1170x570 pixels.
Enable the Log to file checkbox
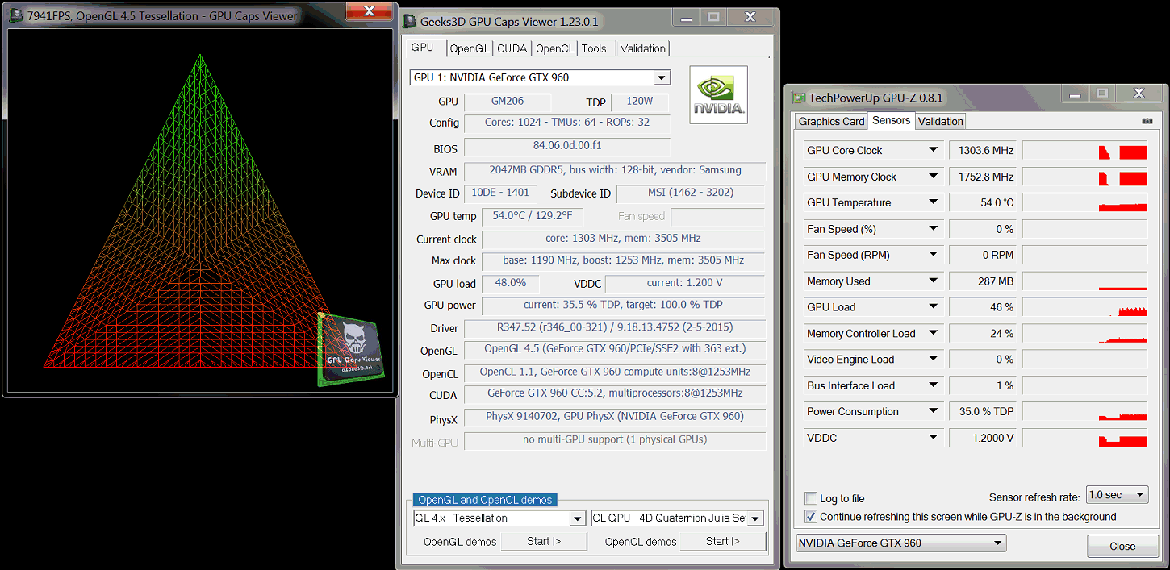(x=811, y=498)
